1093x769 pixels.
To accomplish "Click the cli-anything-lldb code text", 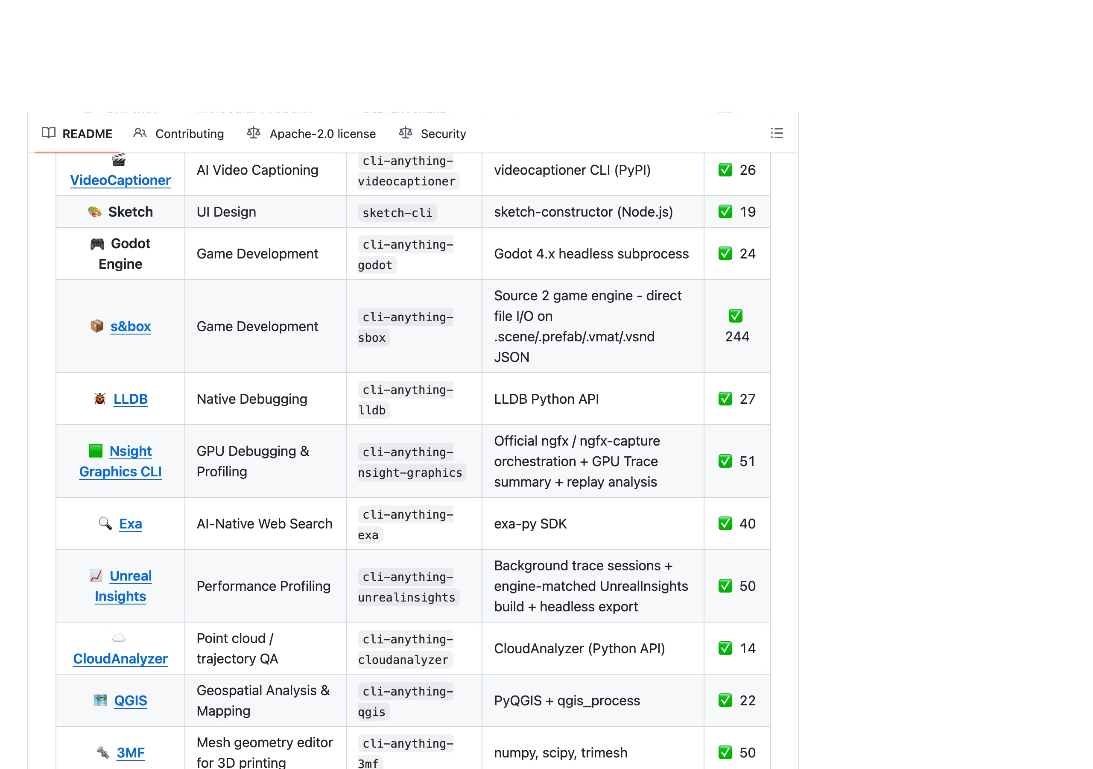I will pos(406,400).
